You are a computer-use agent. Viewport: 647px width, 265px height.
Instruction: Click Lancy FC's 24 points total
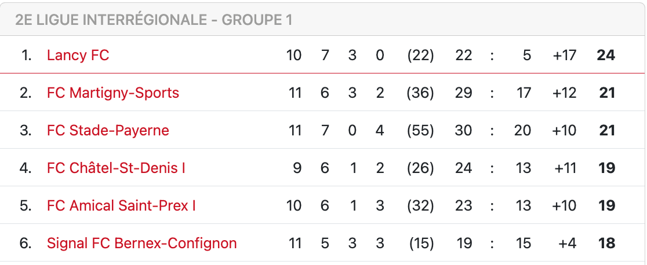point(606,56)
